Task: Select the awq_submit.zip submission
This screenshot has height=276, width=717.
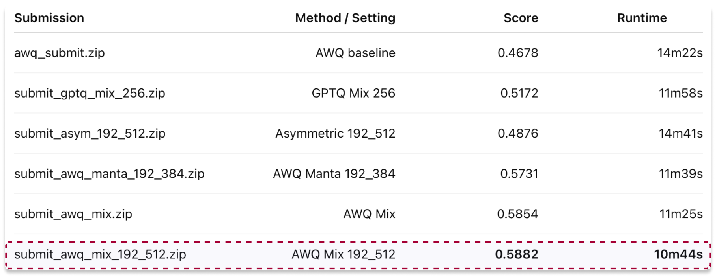Action: click(x=60, y=53)
